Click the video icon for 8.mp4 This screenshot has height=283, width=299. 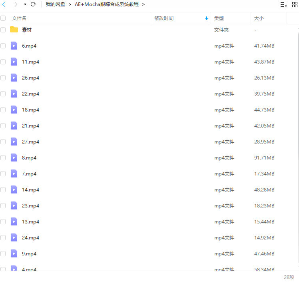point(14,157)
